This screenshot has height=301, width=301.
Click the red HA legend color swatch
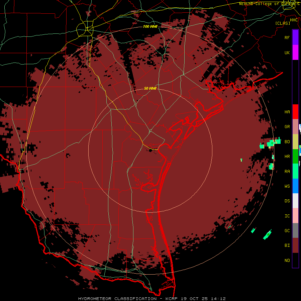tap(295, 112)
